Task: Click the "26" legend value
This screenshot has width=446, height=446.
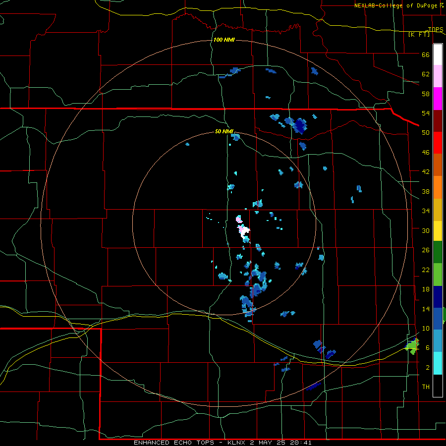Action: 426,250
